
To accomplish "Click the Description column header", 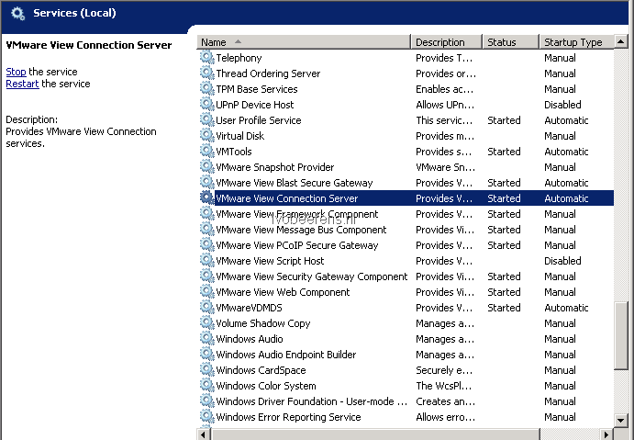I will coord(447,42).
